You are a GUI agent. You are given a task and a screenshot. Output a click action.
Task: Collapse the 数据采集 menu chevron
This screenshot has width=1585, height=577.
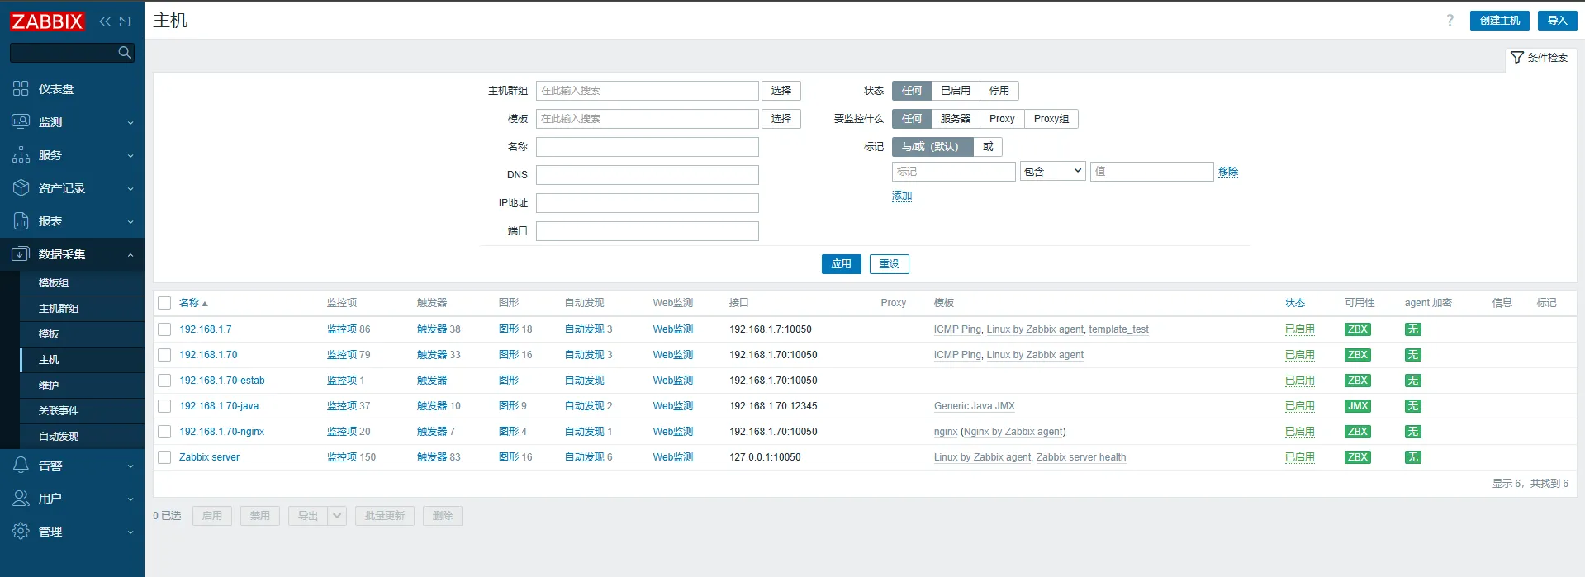click(131, 255)
